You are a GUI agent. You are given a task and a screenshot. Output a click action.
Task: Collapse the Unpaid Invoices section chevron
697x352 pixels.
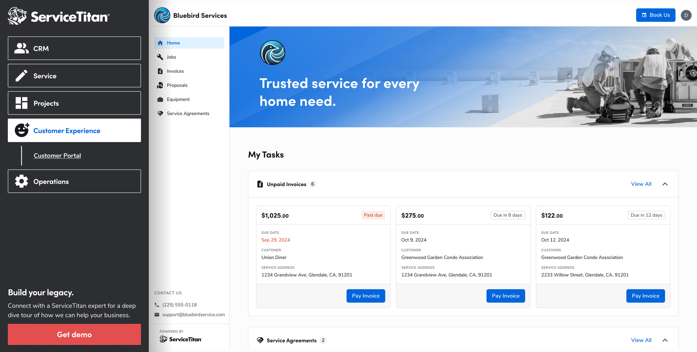(x=665, y=184)
